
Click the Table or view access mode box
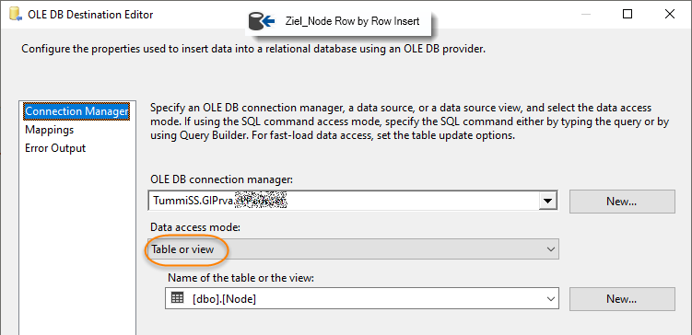pyautogui.click(x=353, y=249)
